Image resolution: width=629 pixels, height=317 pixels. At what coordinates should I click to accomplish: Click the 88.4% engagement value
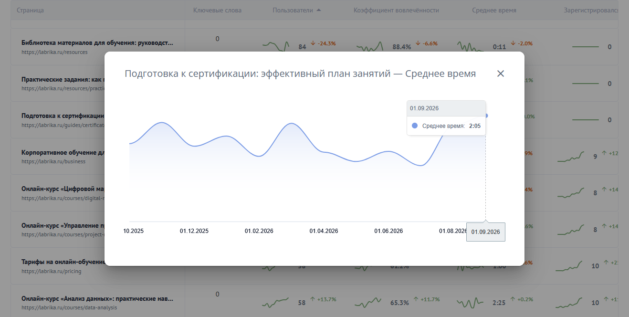(x=402, y=47)
